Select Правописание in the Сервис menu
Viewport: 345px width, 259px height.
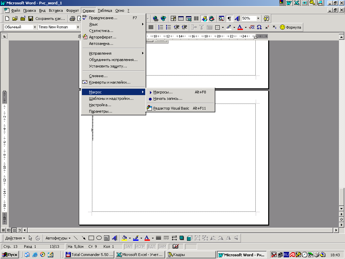pyautogui.click(x=113, y=18)
